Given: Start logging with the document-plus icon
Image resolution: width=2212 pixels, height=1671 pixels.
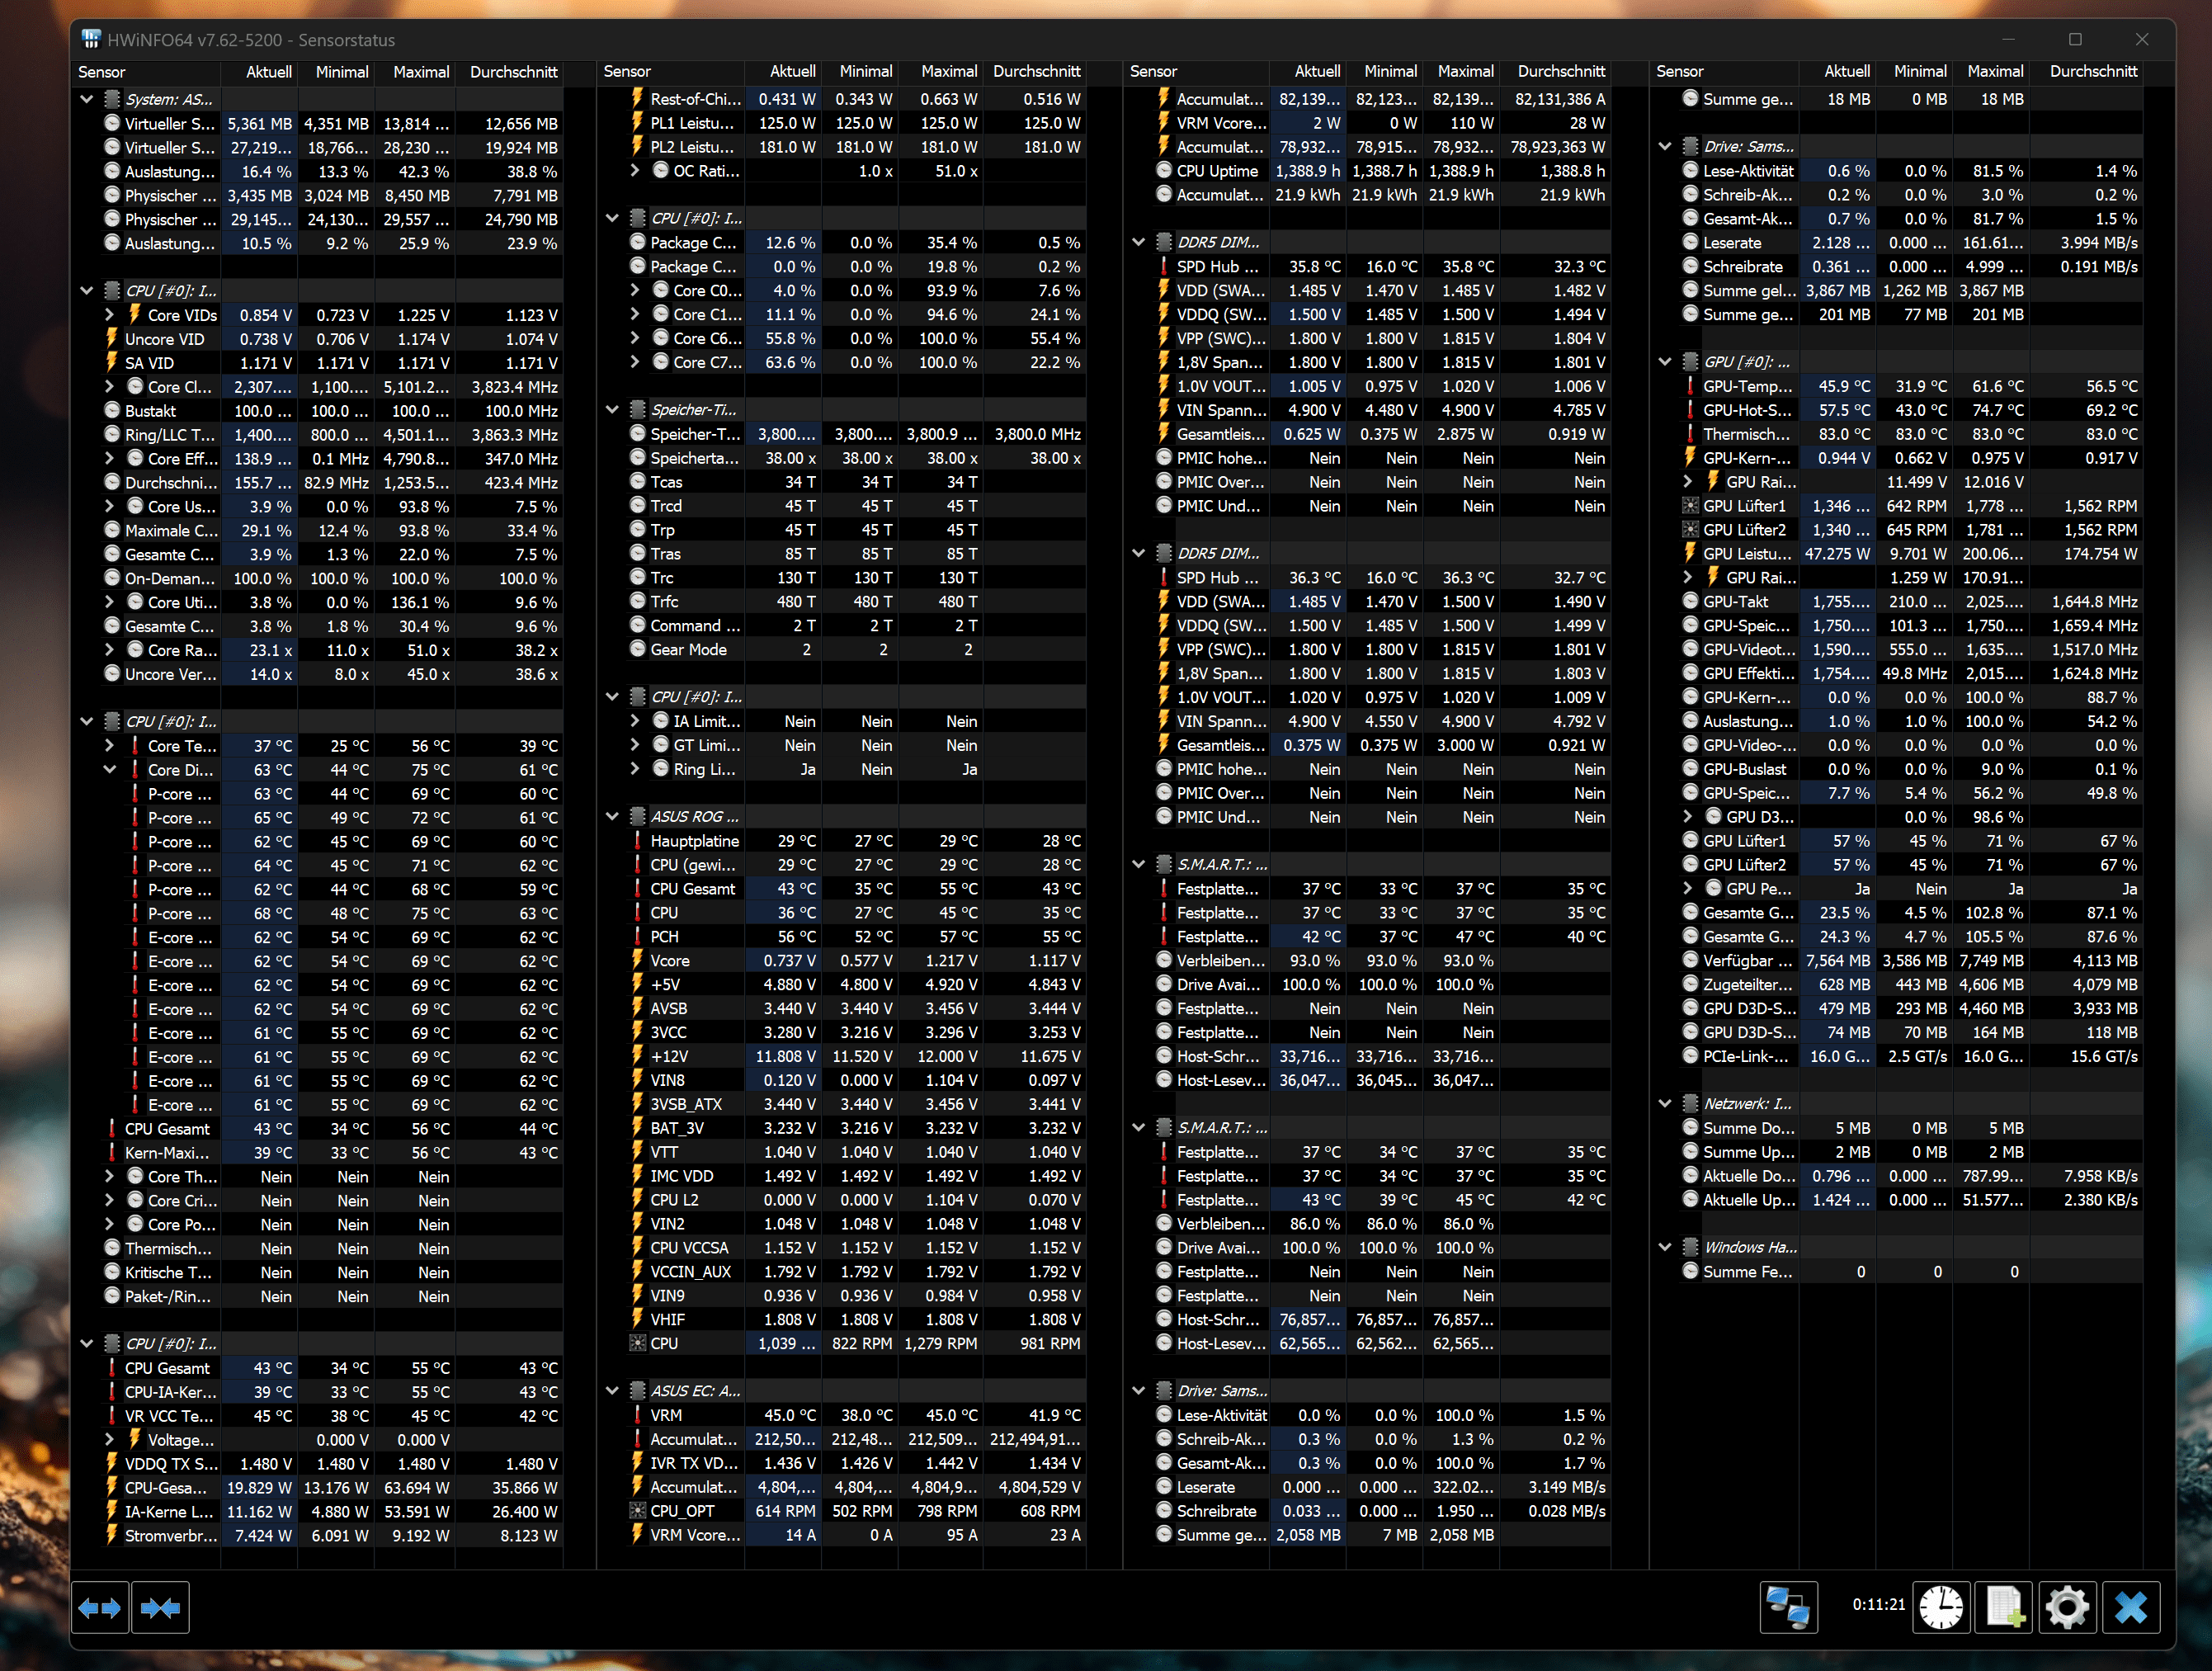Looking at the screenshot, I should pos(2004,1607).
